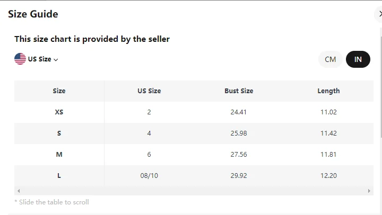Image resolution: width=382 pixels, height=215 pixels.
Task: Click the right scroll arrow of table
Action: coord(369,191)
